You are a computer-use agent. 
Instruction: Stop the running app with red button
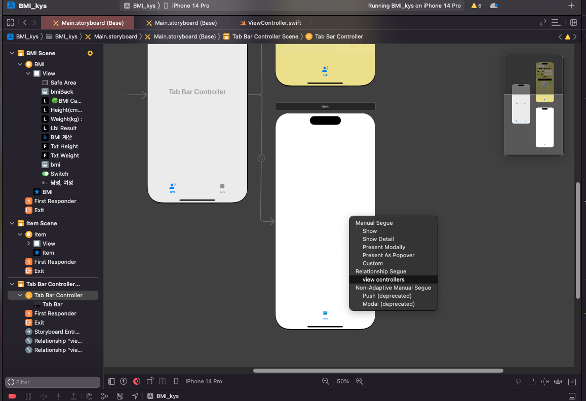pyautogui.click(x=12, y=396)
